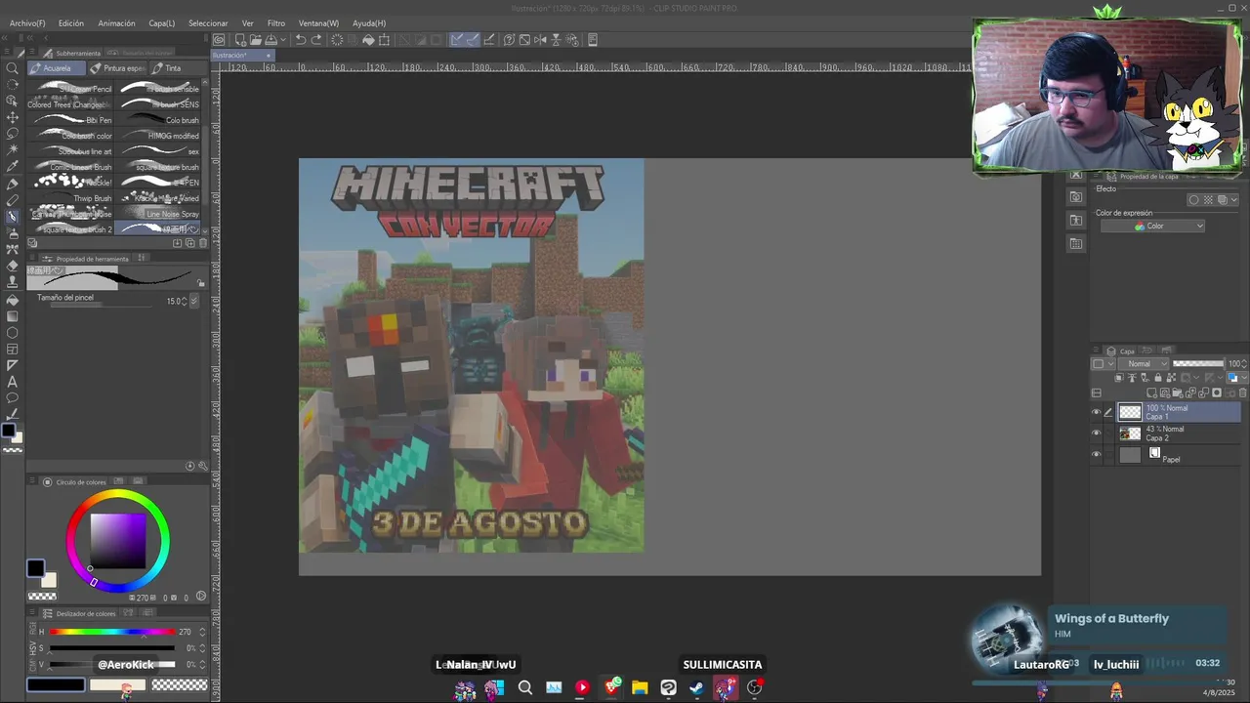Select the HIMOG modified brush
Image resolution: width=1250 pixels, height=703 pixels.
159,136
